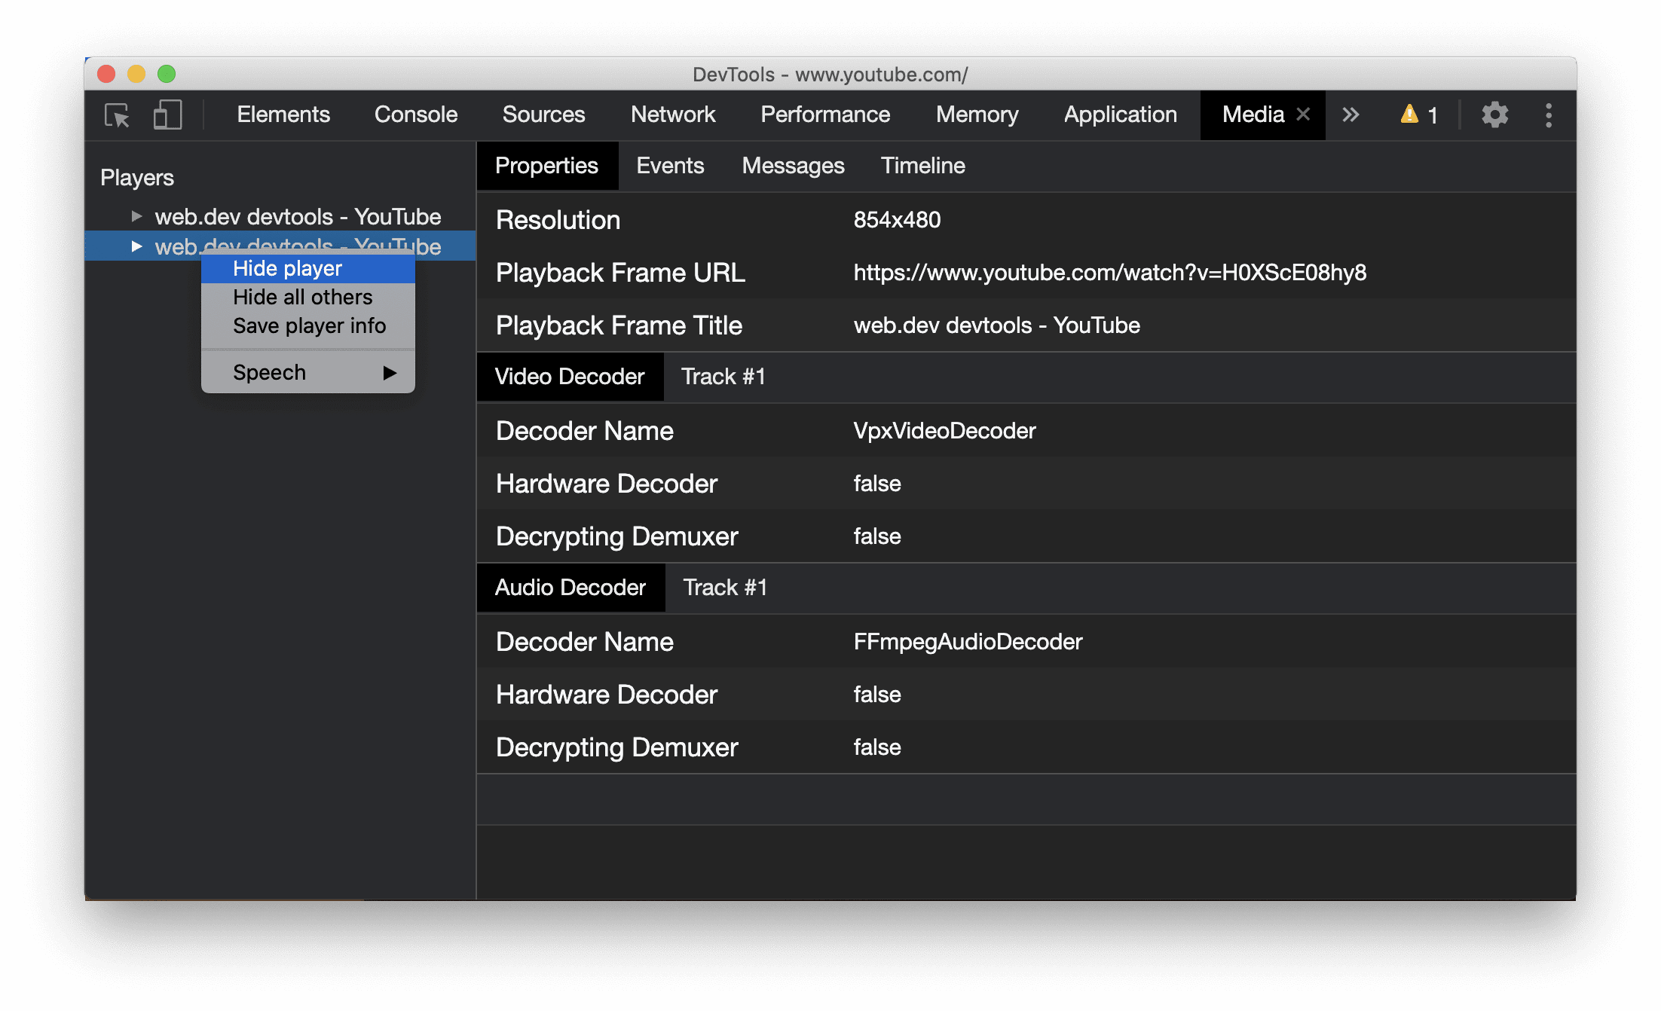The image size is (1661, 1011).
Task: Expand the first web.dev devtools player
Action: (x=135, y=215)
